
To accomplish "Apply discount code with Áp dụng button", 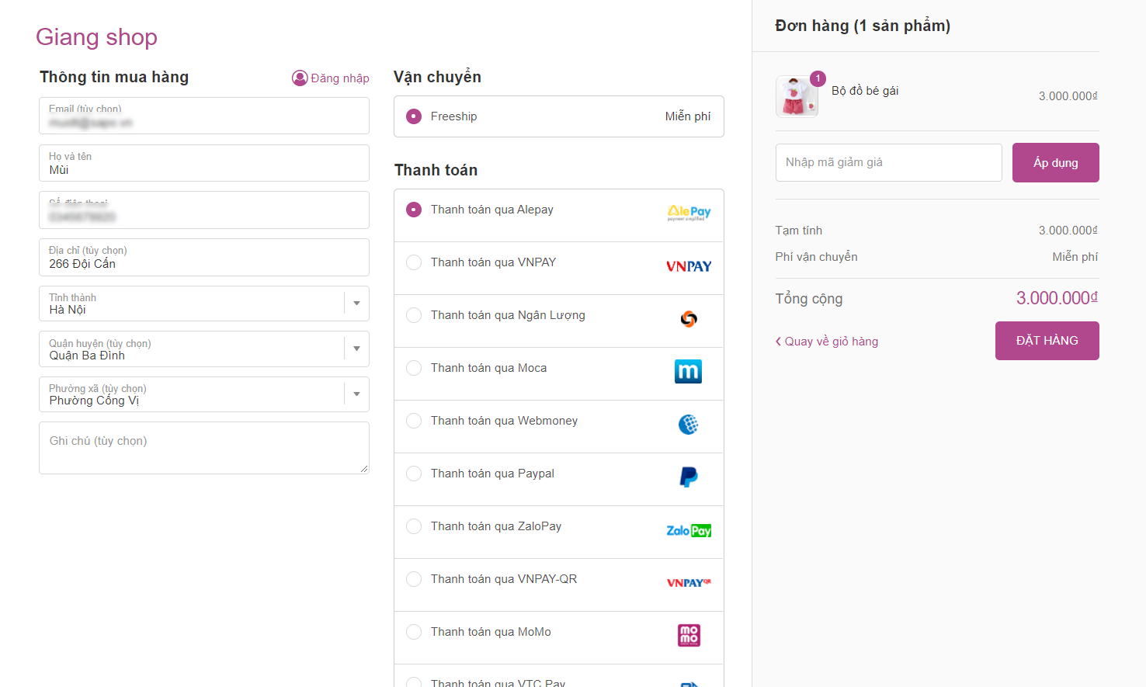I will [x=1055, y=163].
